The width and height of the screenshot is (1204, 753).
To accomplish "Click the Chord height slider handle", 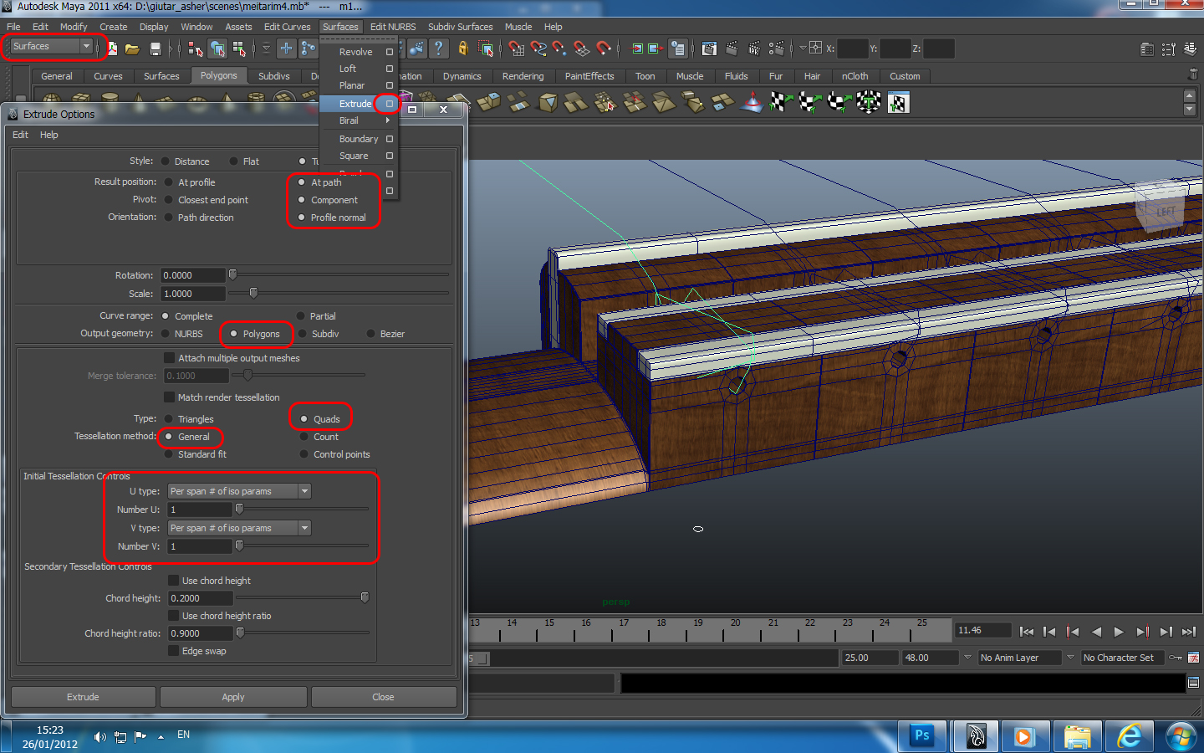I will (x=365, y=597).
